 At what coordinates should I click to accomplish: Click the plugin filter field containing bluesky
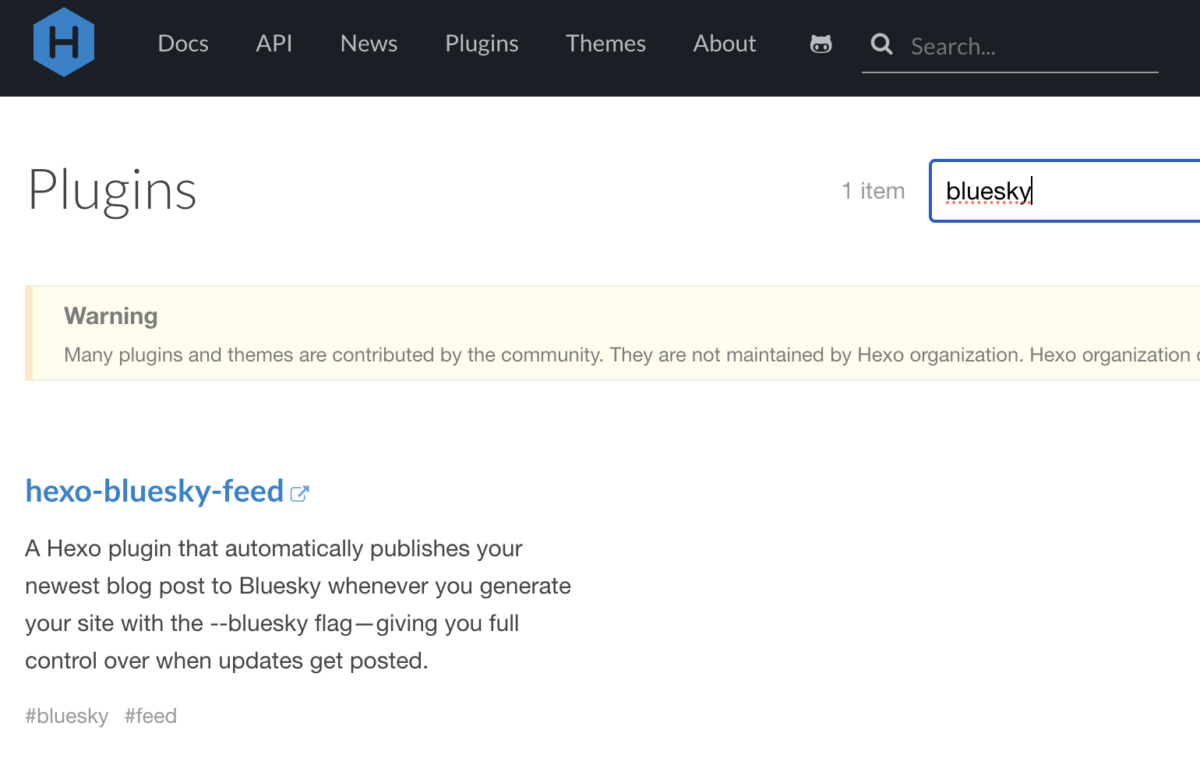(x=1065, y=191)
